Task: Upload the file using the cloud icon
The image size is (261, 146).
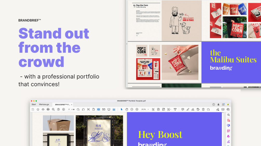Action: 43,109
